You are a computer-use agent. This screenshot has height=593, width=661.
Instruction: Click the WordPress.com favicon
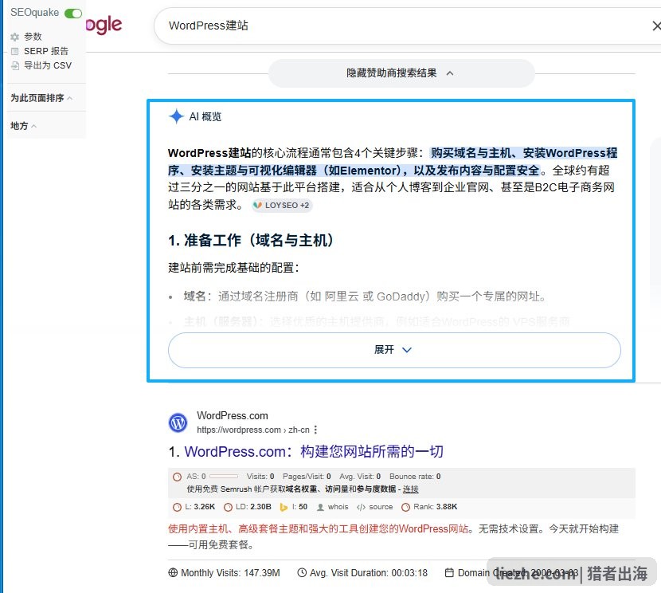178,422
